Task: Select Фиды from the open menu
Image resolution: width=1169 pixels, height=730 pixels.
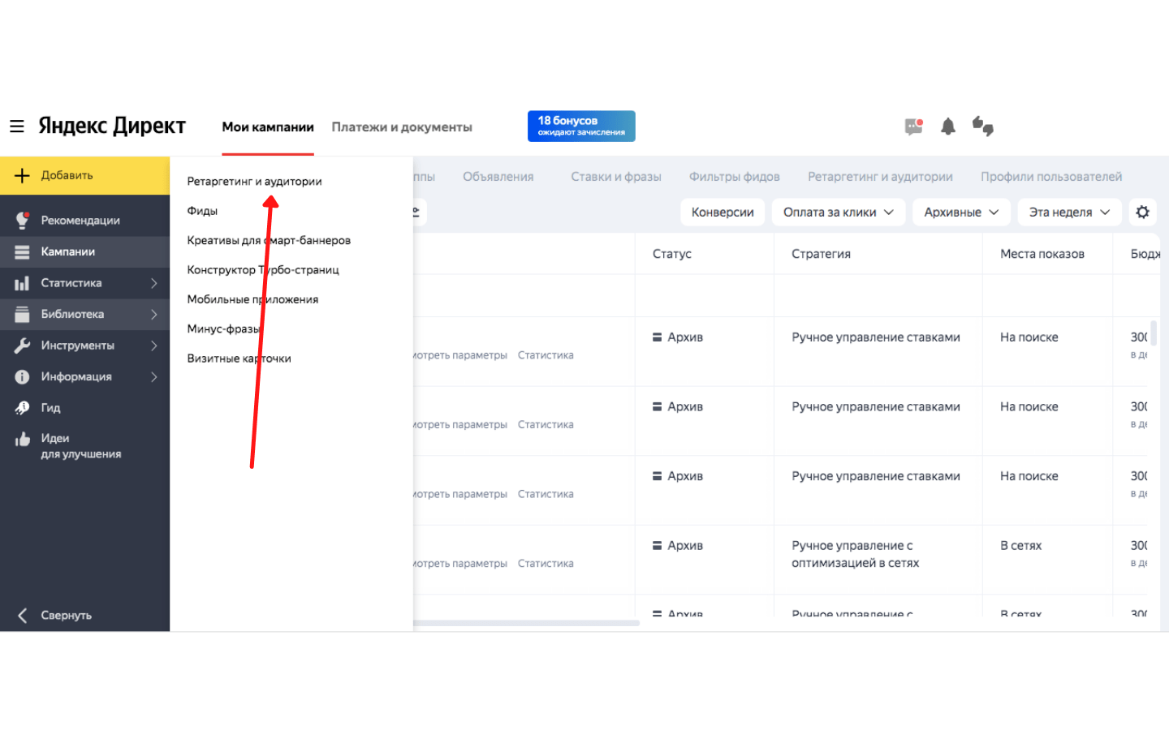Action: 201,210
